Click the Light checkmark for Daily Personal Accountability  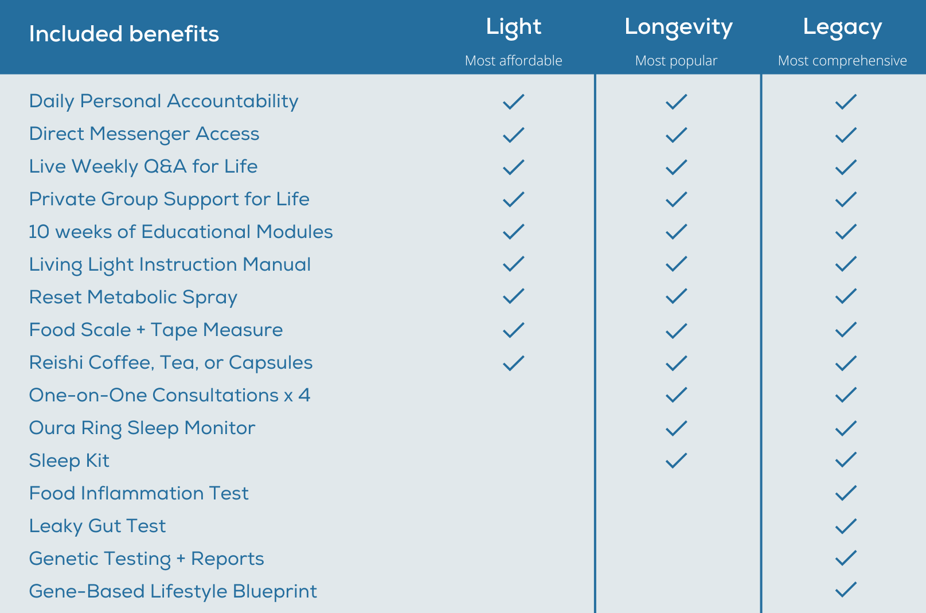(x=513, y=101)
